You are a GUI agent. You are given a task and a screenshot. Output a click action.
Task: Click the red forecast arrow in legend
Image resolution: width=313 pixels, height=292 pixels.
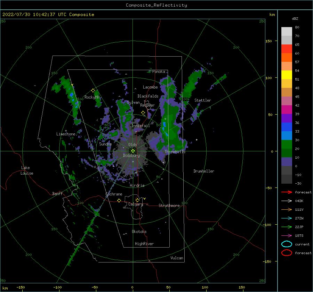(x=287, y=192)
